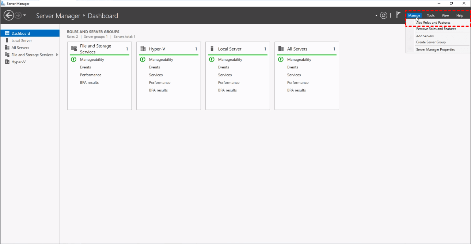Open the navigation history dropdown arrow

24,15
